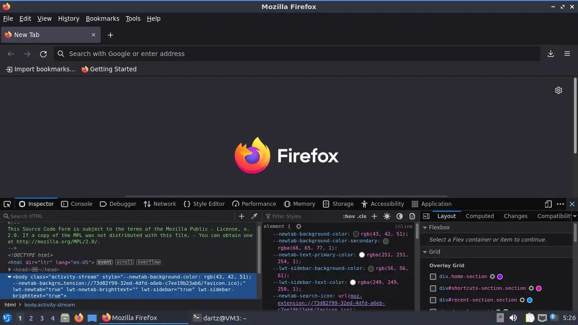Image resolution: width=578 pixels, height=325 pixels.
Task: Open the History menu
Action: coord(69,19)
